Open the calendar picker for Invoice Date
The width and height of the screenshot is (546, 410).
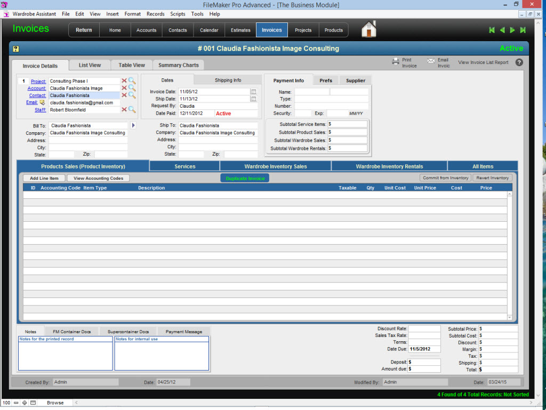click(253, 92)
